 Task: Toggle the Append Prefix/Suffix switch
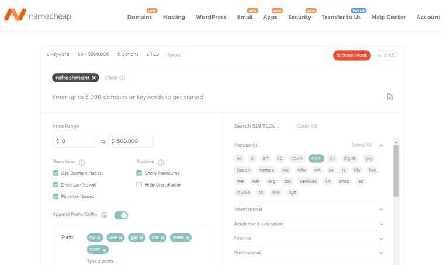point(121,215)
